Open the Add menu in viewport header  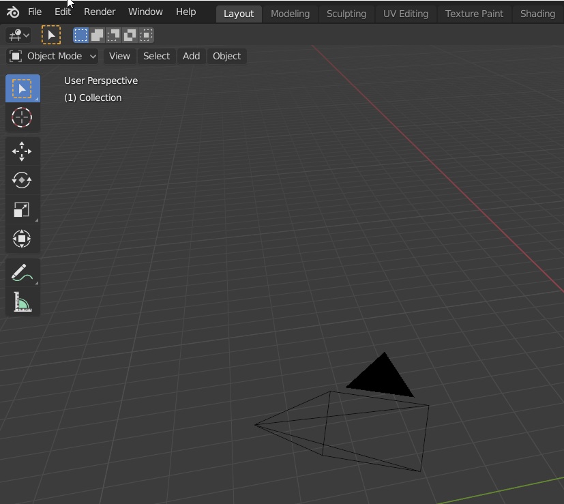(x=191, y=57)
